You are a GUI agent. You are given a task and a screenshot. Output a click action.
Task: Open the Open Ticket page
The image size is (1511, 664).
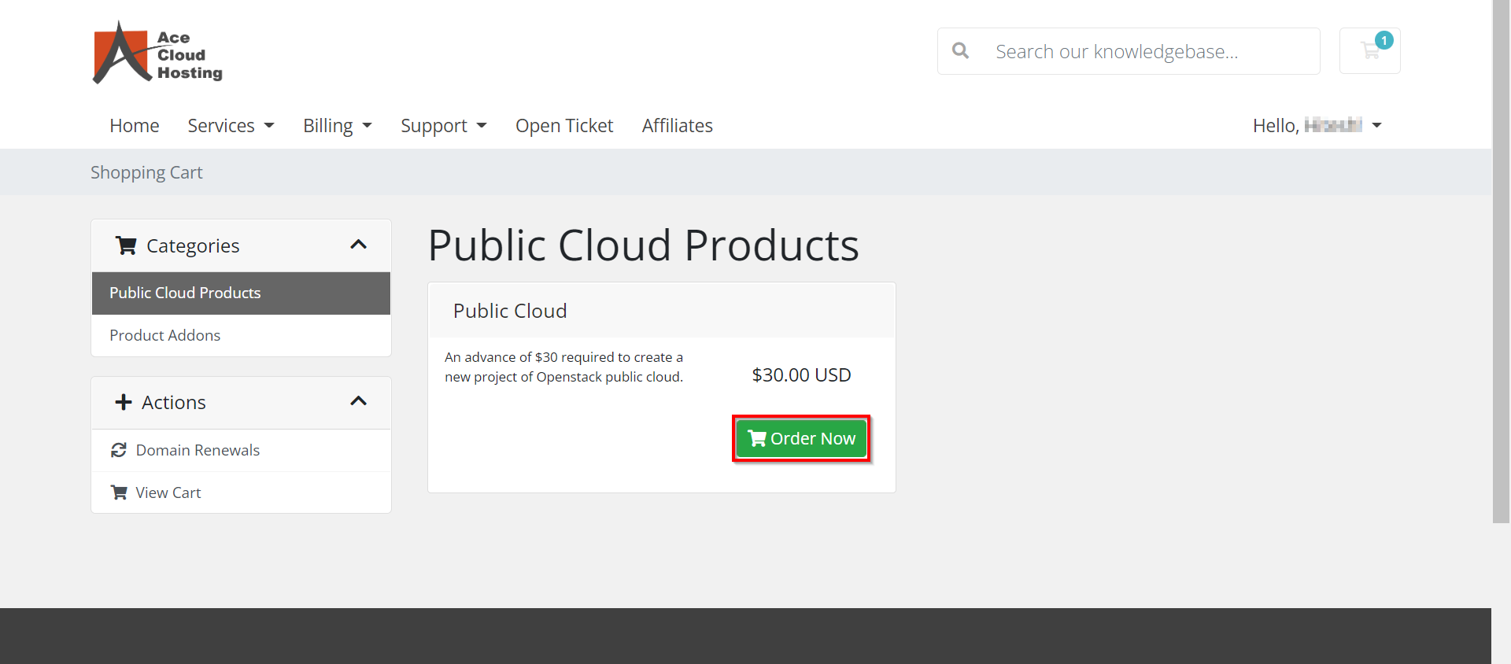click(564, 126)
